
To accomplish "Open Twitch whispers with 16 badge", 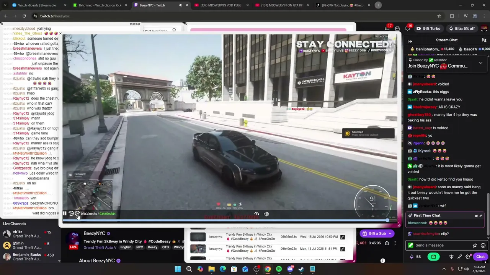I will coord(408,29).
